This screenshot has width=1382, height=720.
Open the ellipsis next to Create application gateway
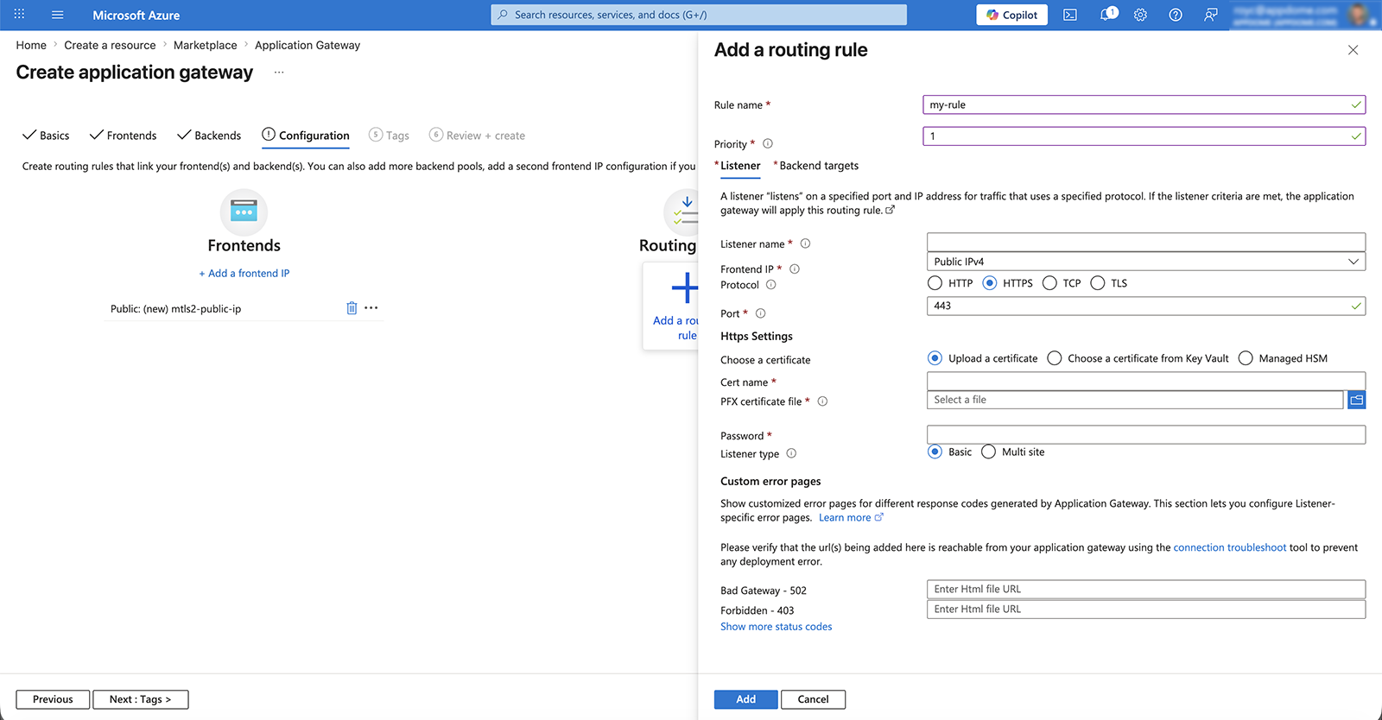click(x=279, y=73)
